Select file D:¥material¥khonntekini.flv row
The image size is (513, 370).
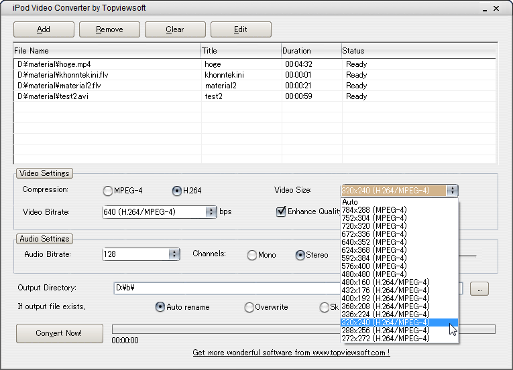(x=255, y=75)
